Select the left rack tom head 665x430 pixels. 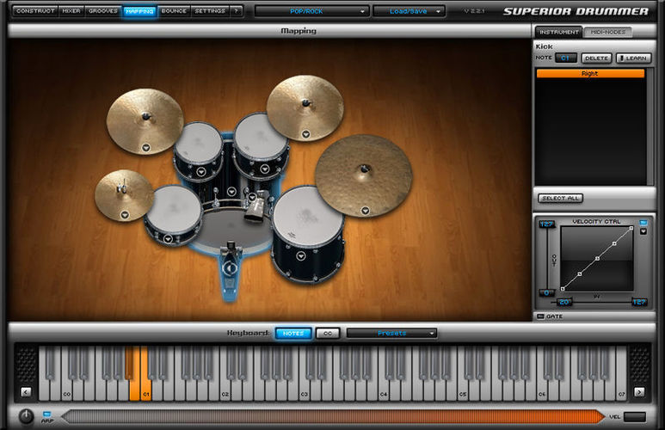click(199, 142)
